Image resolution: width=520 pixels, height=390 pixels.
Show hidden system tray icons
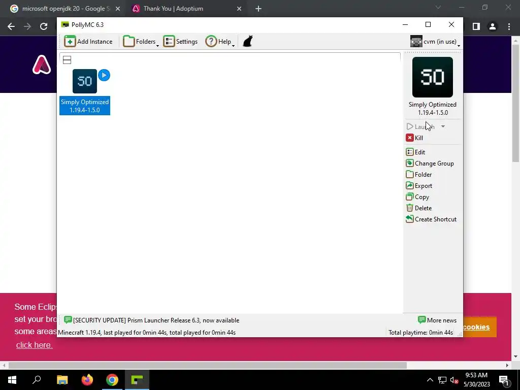tap(430, 380)
